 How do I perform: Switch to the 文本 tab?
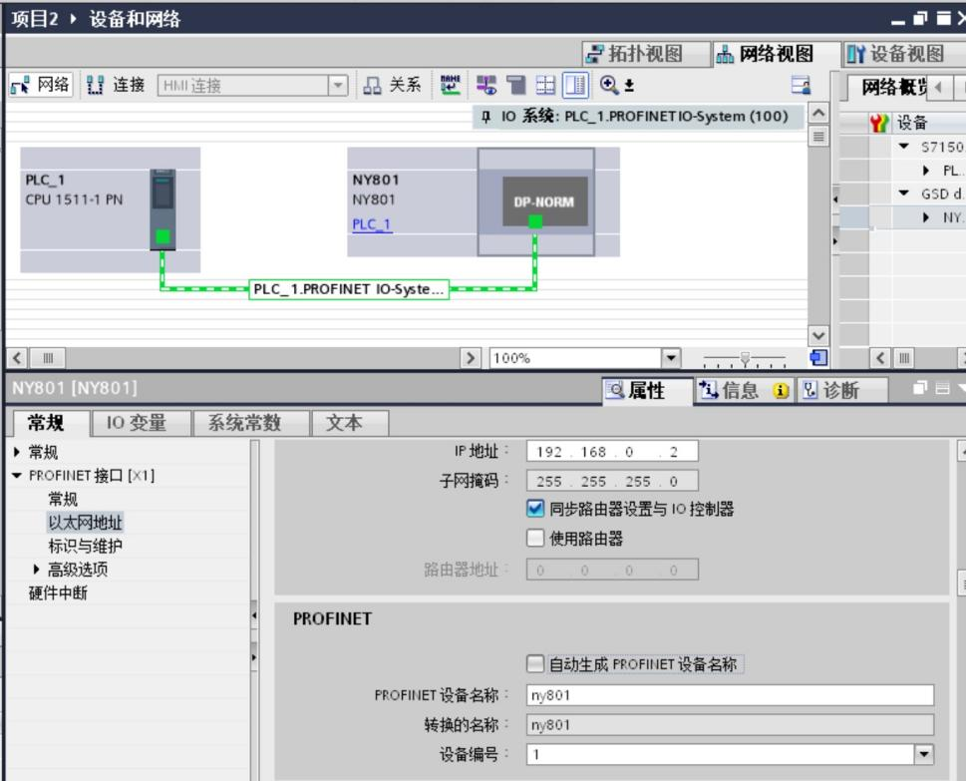point(350,423)
